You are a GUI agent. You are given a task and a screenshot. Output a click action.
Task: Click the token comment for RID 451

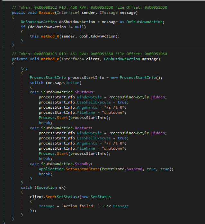[89, 54]
